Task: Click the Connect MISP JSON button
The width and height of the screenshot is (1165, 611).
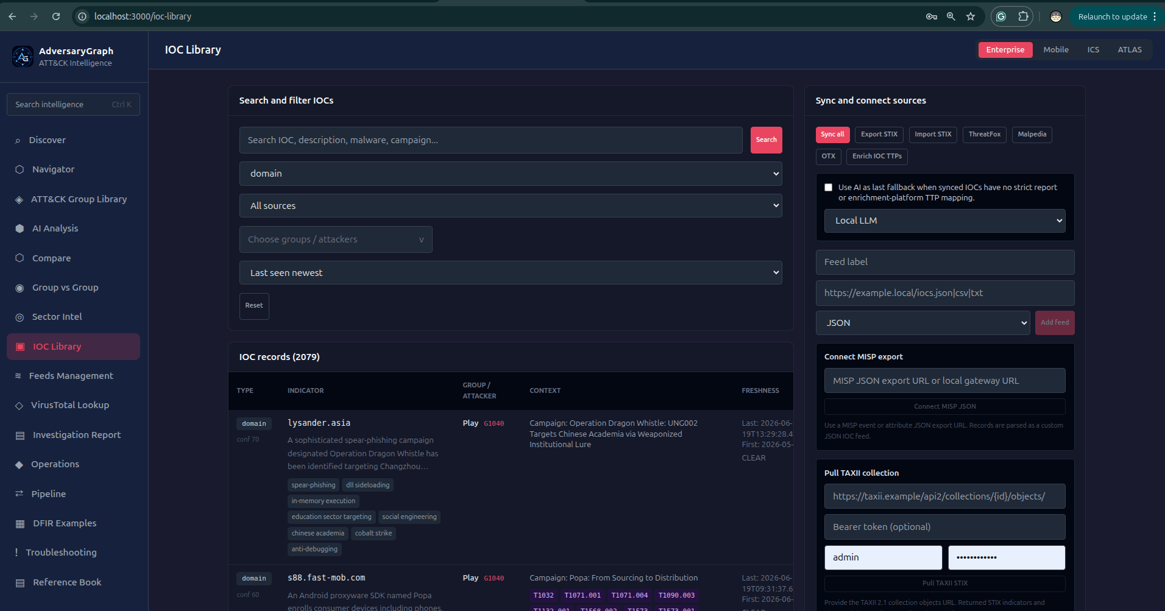Action: (x=945, y=406)
